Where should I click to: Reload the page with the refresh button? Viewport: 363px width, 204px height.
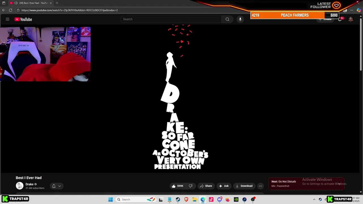click(10, 10)
